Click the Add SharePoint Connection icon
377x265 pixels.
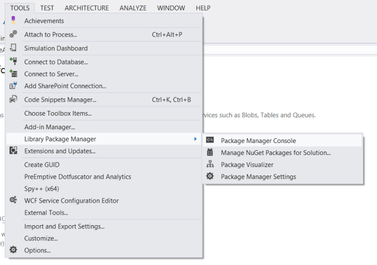(14, 86)
